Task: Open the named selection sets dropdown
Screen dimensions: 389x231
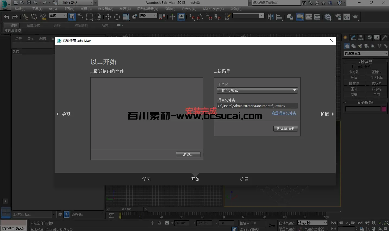Action: point(248,16)
